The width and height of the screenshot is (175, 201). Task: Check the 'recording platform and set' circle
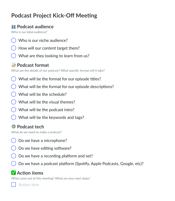pyautogui.click(x=14, y=156)
